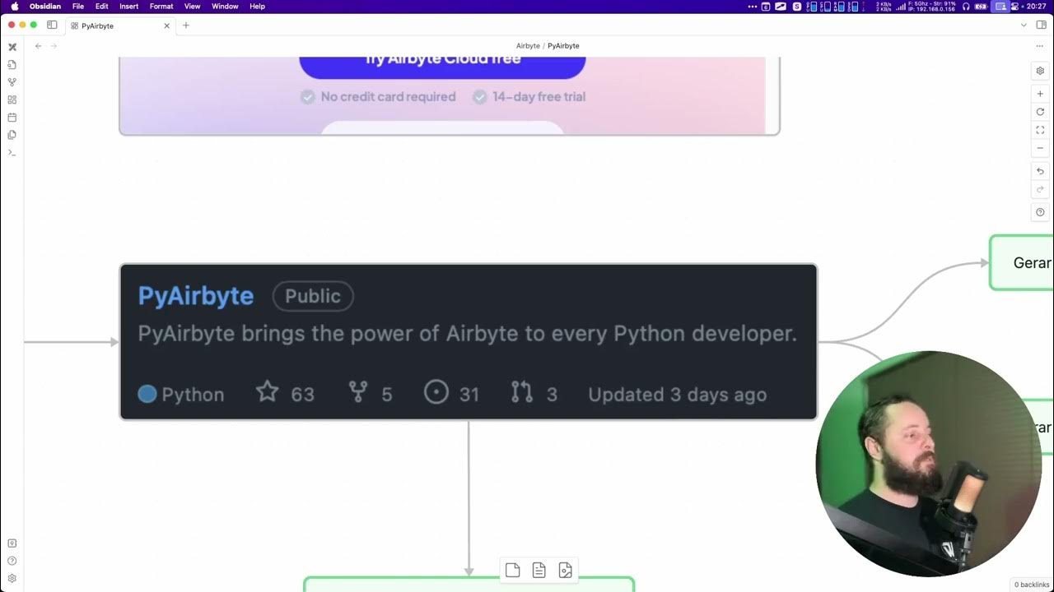Open quick switcher from the ribbon file icon

[12, 64]
